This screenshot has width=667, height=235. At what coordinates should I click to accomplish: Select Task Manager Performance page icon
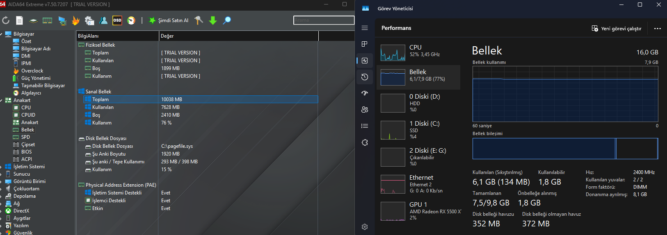click(x=365, y=61)
